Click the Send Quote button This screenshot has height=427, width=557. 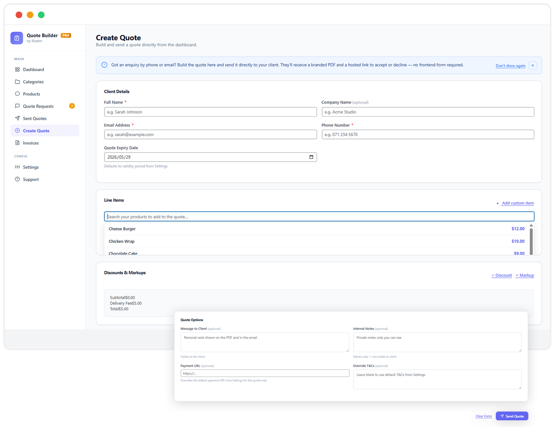[512, 416]
